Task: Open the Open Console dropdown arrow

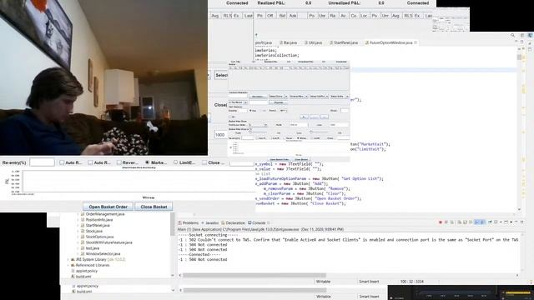Action: [x=511, y=222]
